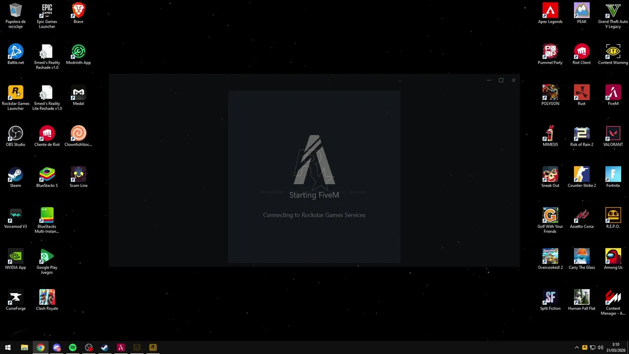
Task: Select the PEAK desktop shortcut
Action: (x=582, y=13)
